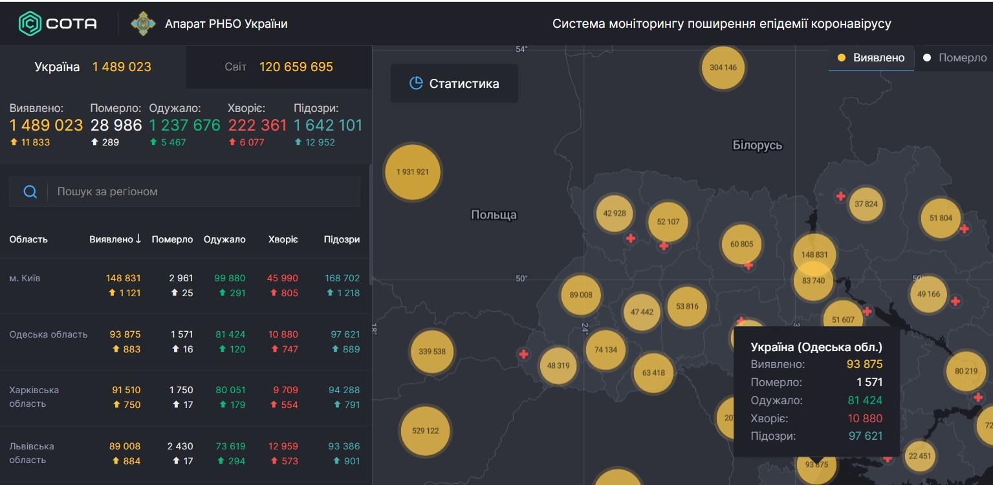Sort regions by Померло column

pyautogui.click(x=172, y=239)
